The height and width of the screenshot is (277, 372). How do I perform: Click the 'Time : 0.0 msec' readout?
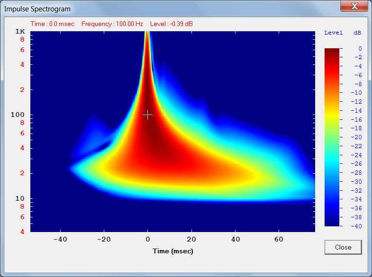(52, 24)
